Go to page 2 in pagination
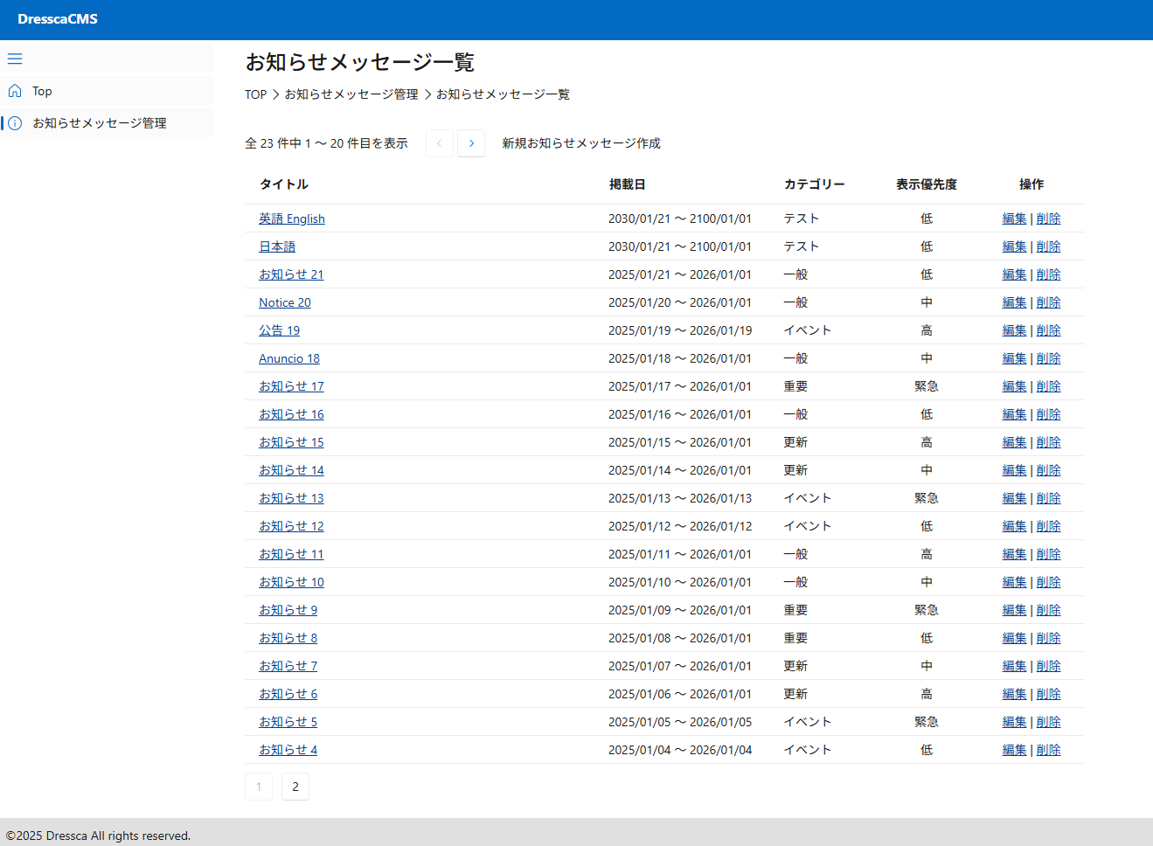The height and width of the screenshot is (846, 1153). 295,787
